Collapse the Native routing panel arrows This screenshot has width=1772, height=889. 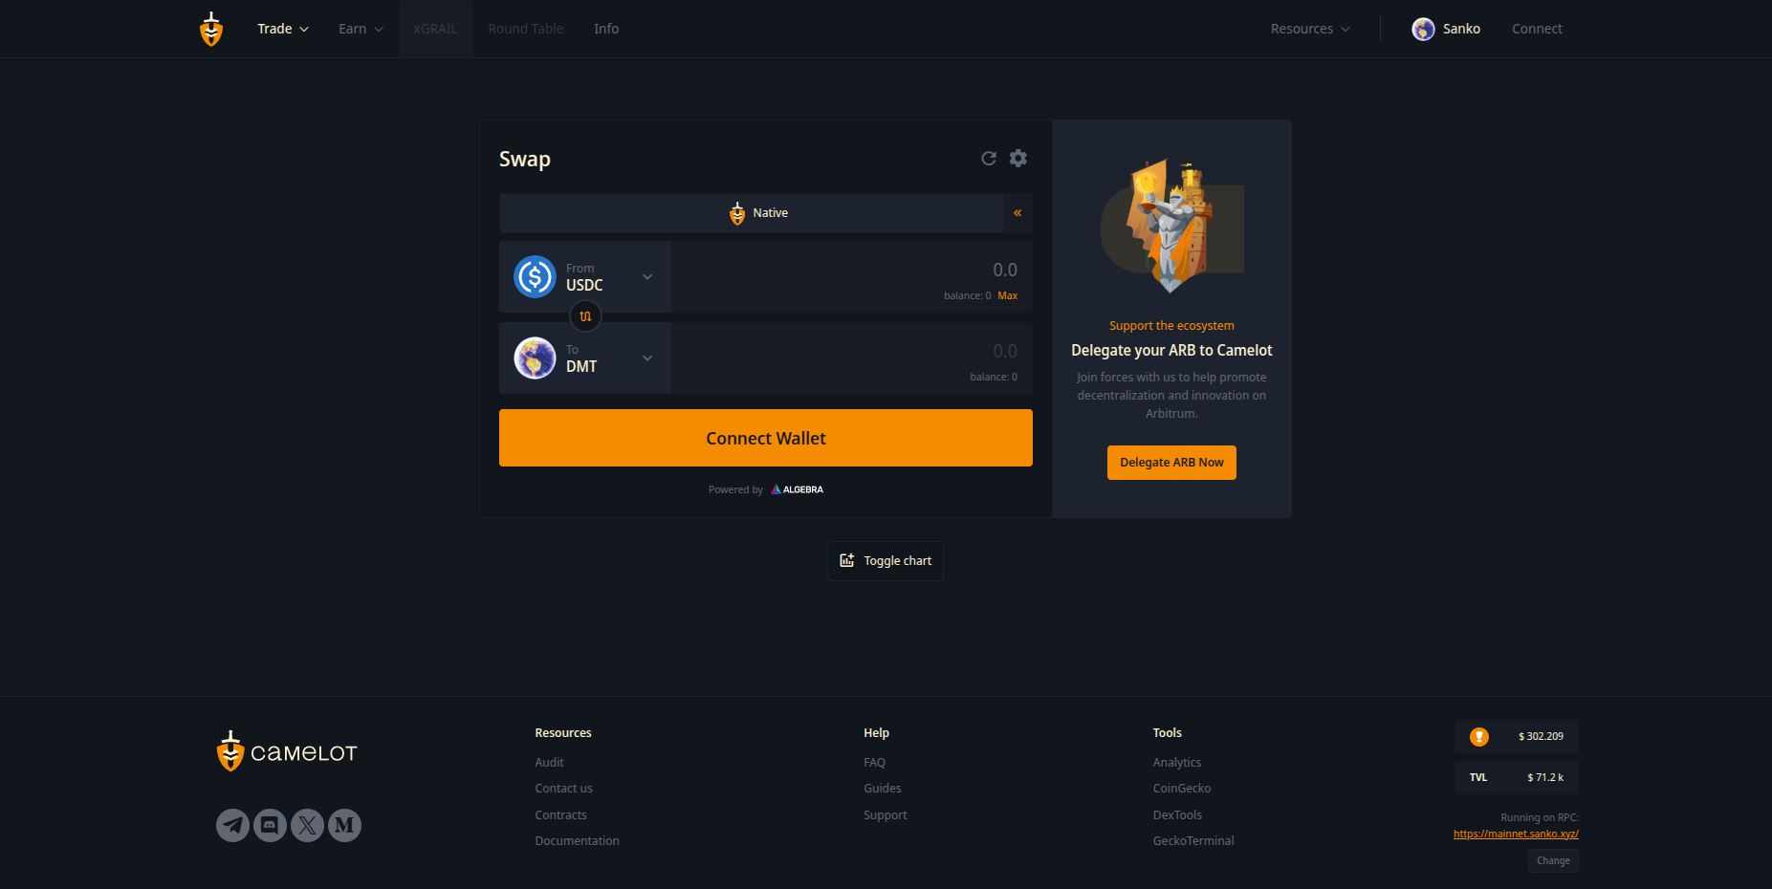[1017, 213]
